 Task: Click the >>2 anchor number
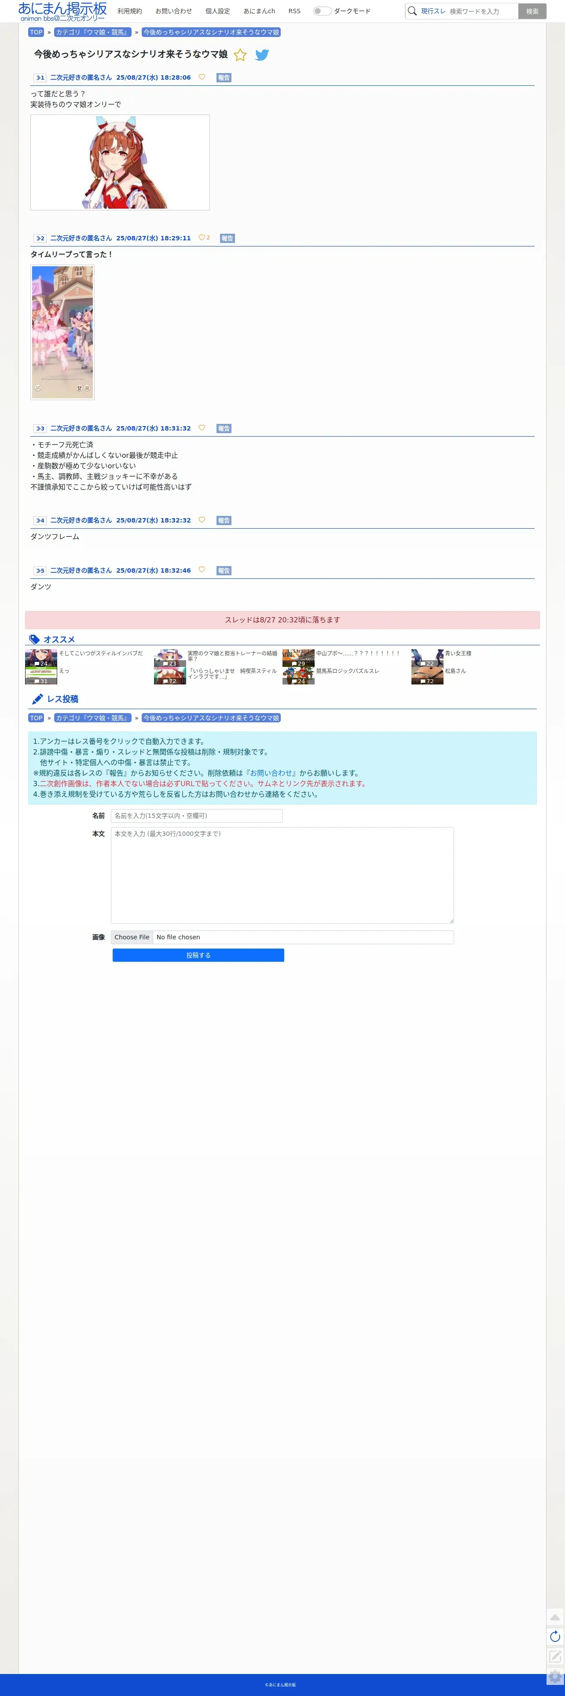click(40, 238)
